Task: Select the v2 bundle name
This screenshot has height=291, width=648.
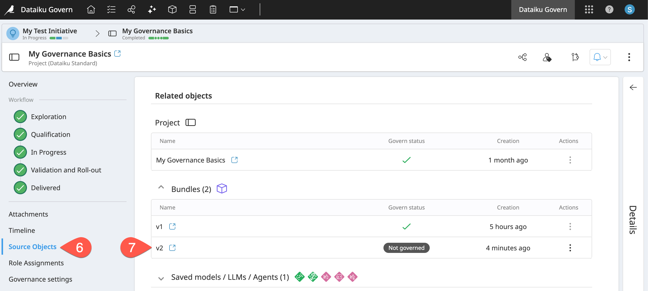Action: click(x=159, y=248)
